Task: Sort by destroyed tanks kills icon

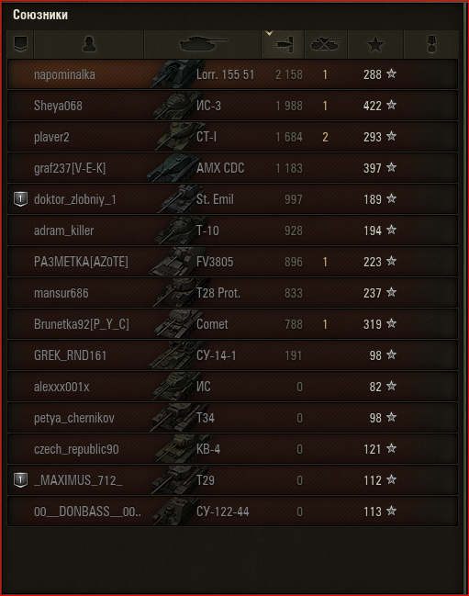Action: tap(326, 44)
